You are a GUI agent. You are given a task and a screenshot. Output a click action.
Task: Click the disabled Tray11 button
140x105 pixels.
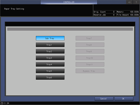[x=90, y=64]
